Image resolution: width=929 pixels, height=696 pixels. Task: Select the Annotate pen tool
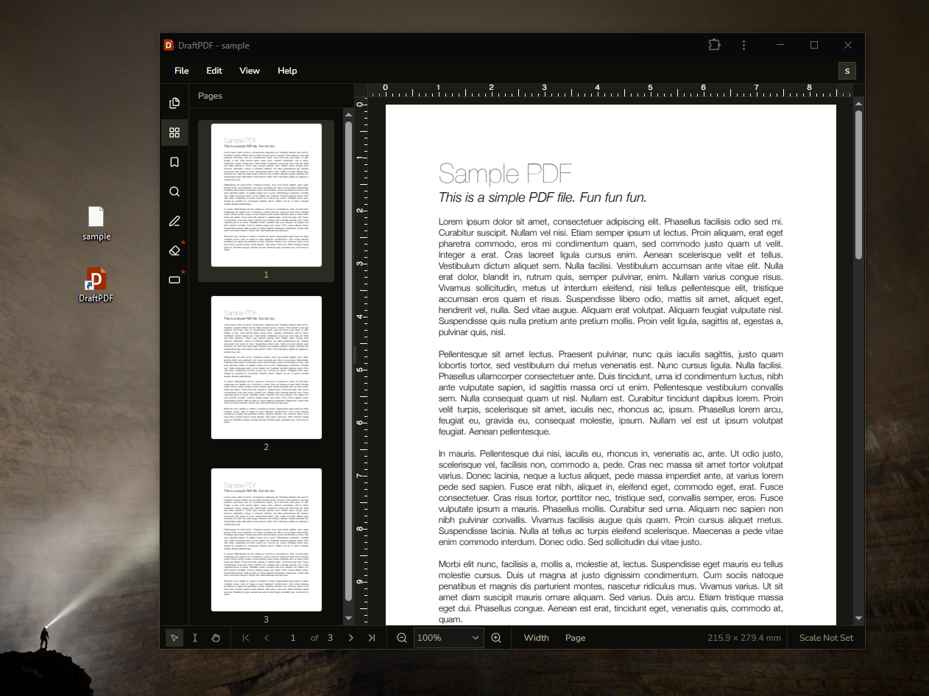coord(174,221)
